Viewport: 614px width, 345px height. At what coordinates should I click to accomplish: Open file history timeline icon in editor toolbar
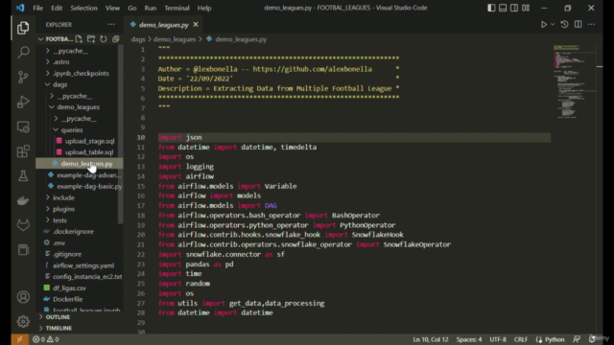tap(564, 24)
